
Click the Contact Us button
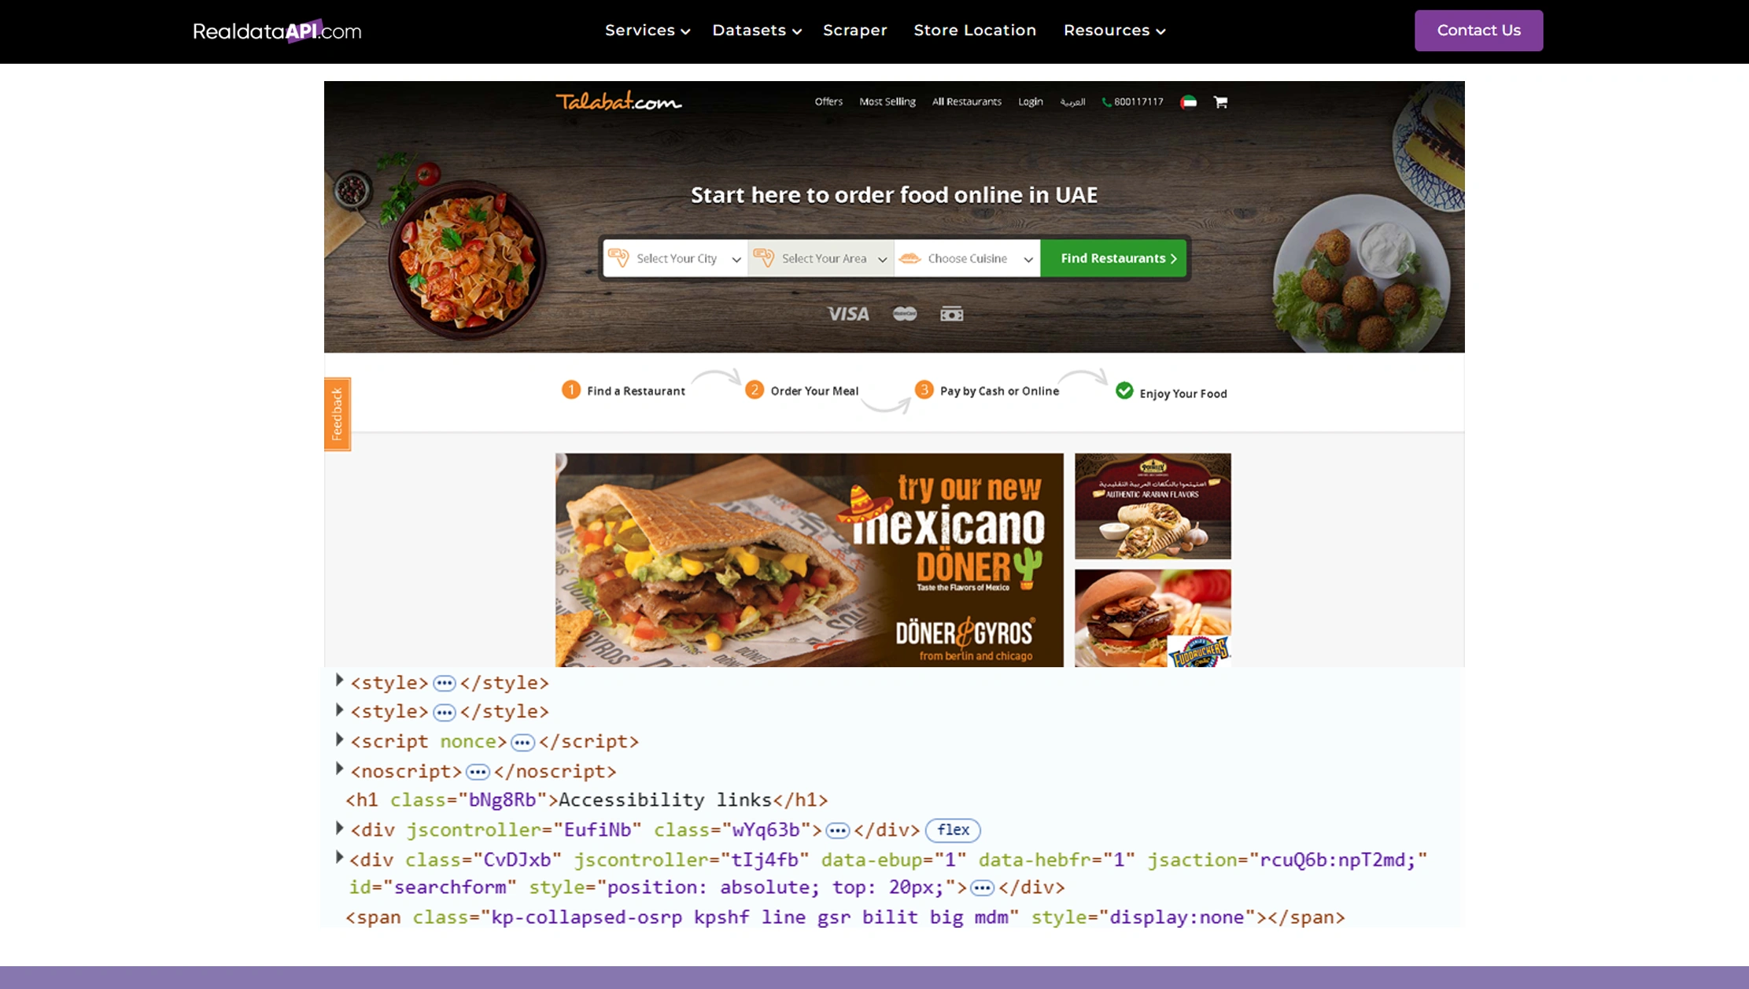pyautogui.click(x=1478, y=30)
